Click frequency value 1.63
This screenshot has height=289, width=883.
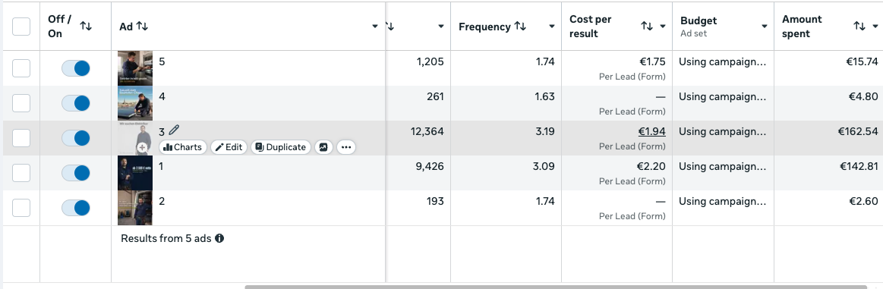pos(545,96)
